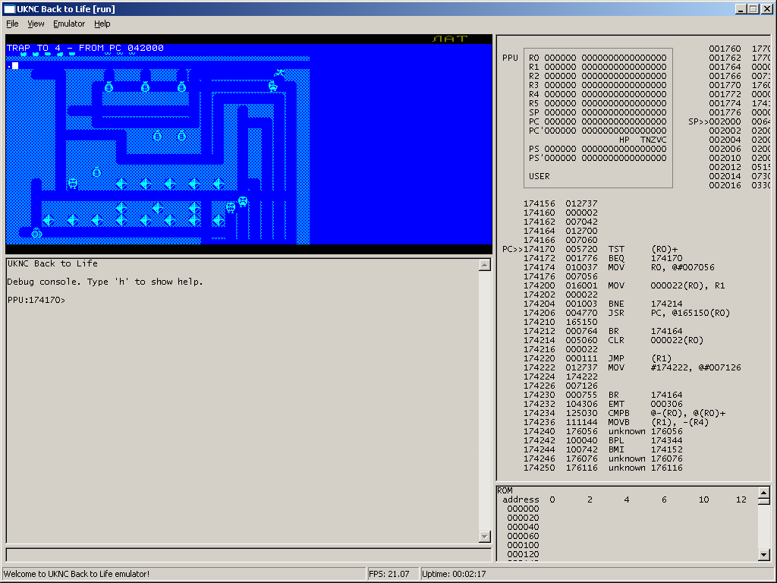Focus the debug console command input field
This screenshot has height=583, width=777.
[248, 555]
